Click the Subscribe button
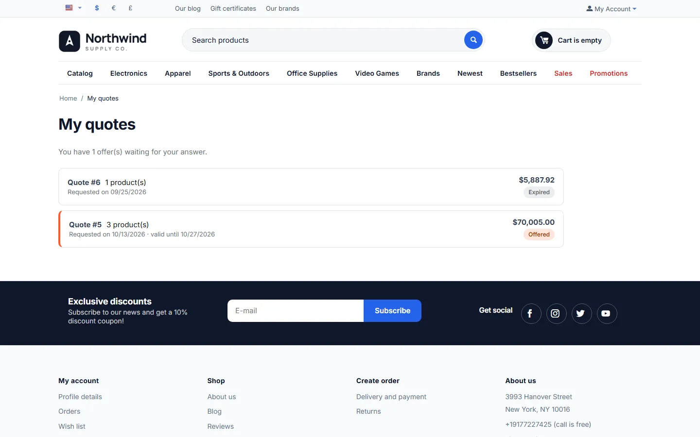This screenshot has height=437, width=700. tap(392, 311)
